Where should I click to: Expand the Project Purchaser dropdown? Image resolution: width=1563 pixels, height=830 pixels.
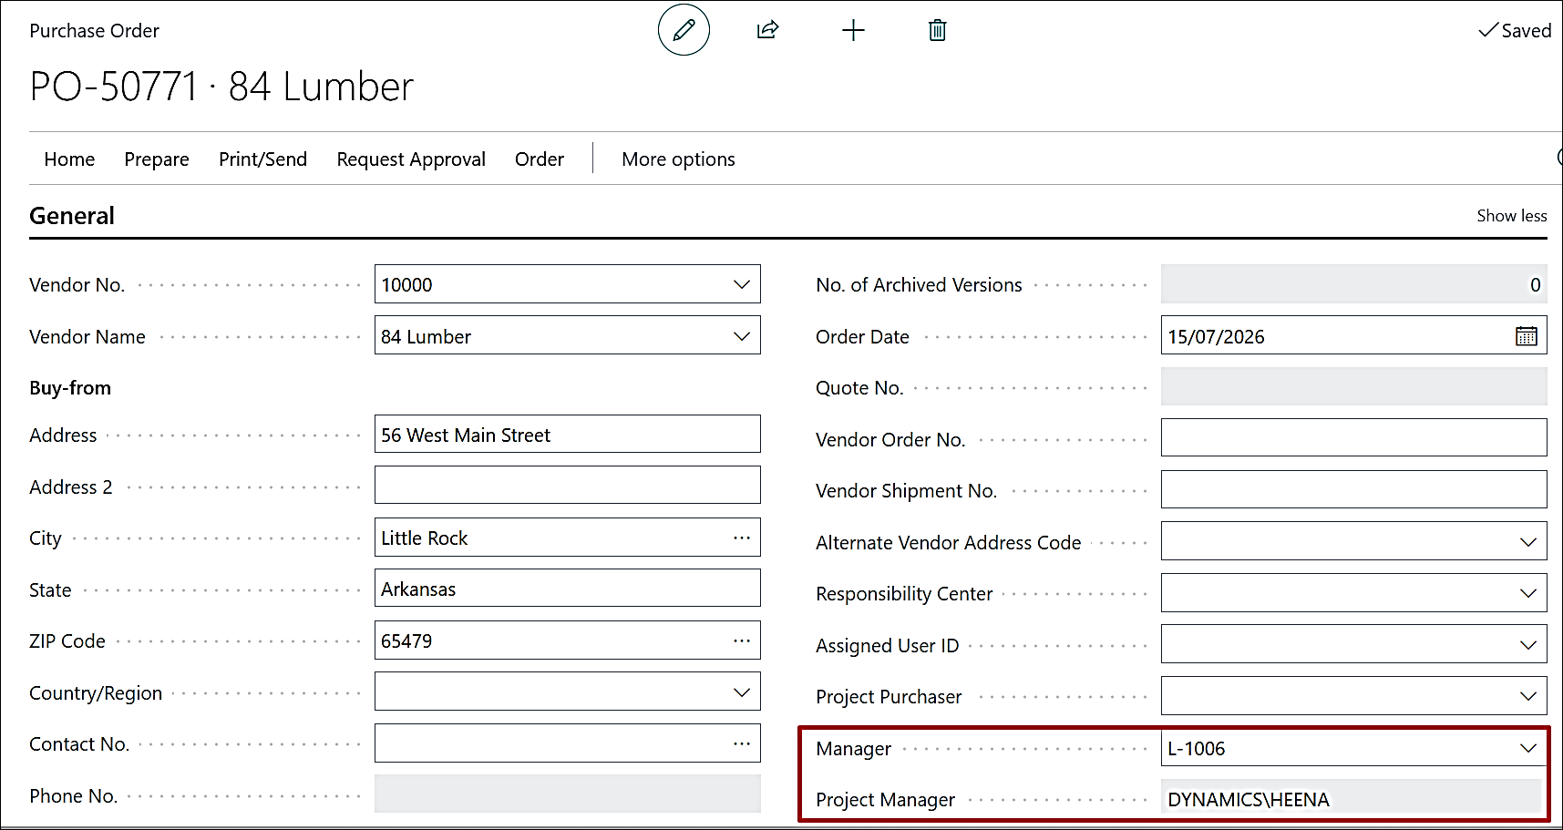(1528, 696)
